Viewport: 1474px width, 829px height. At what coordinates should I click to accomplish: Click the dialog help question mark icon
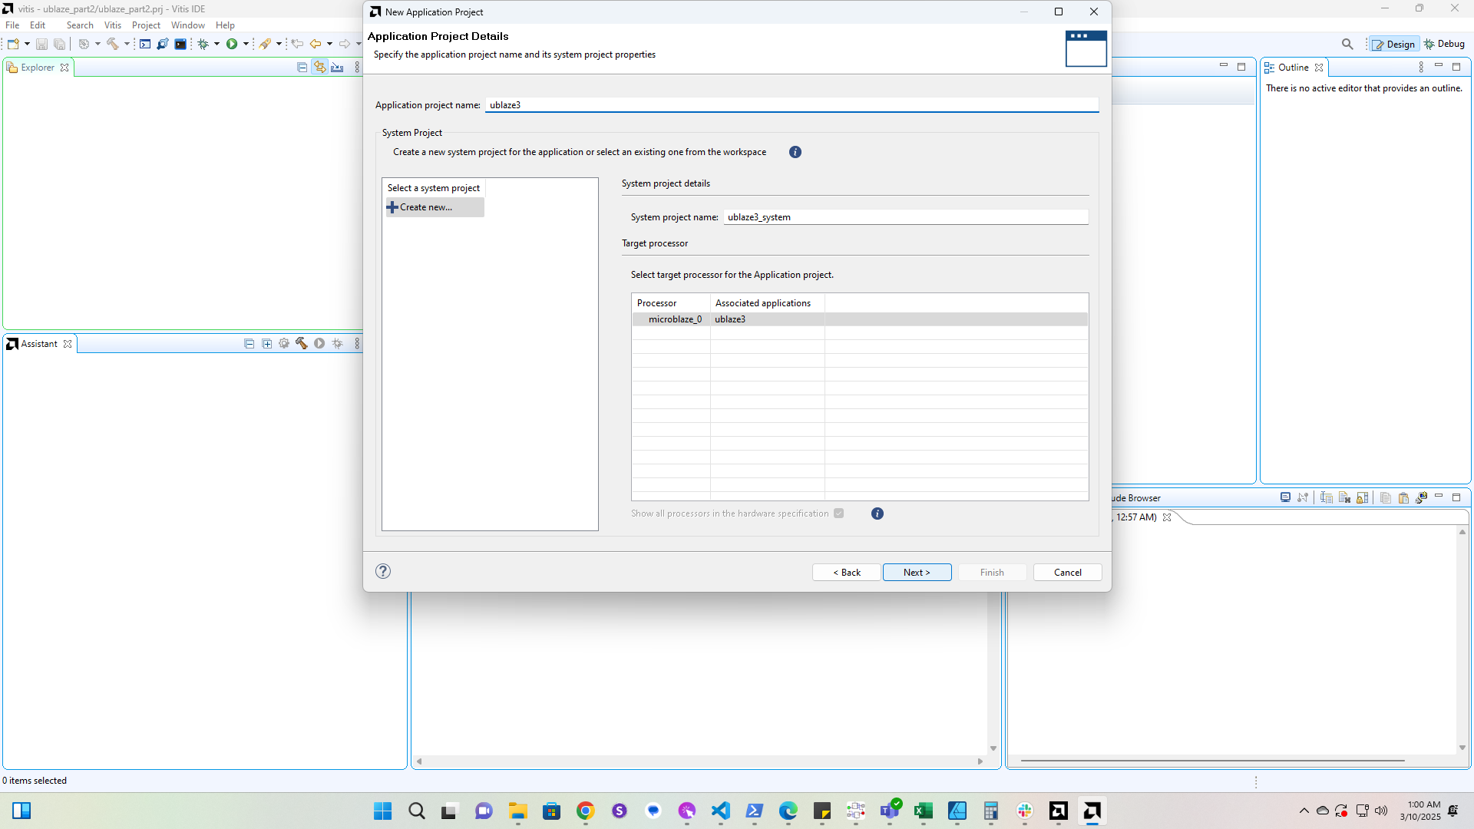383,571
